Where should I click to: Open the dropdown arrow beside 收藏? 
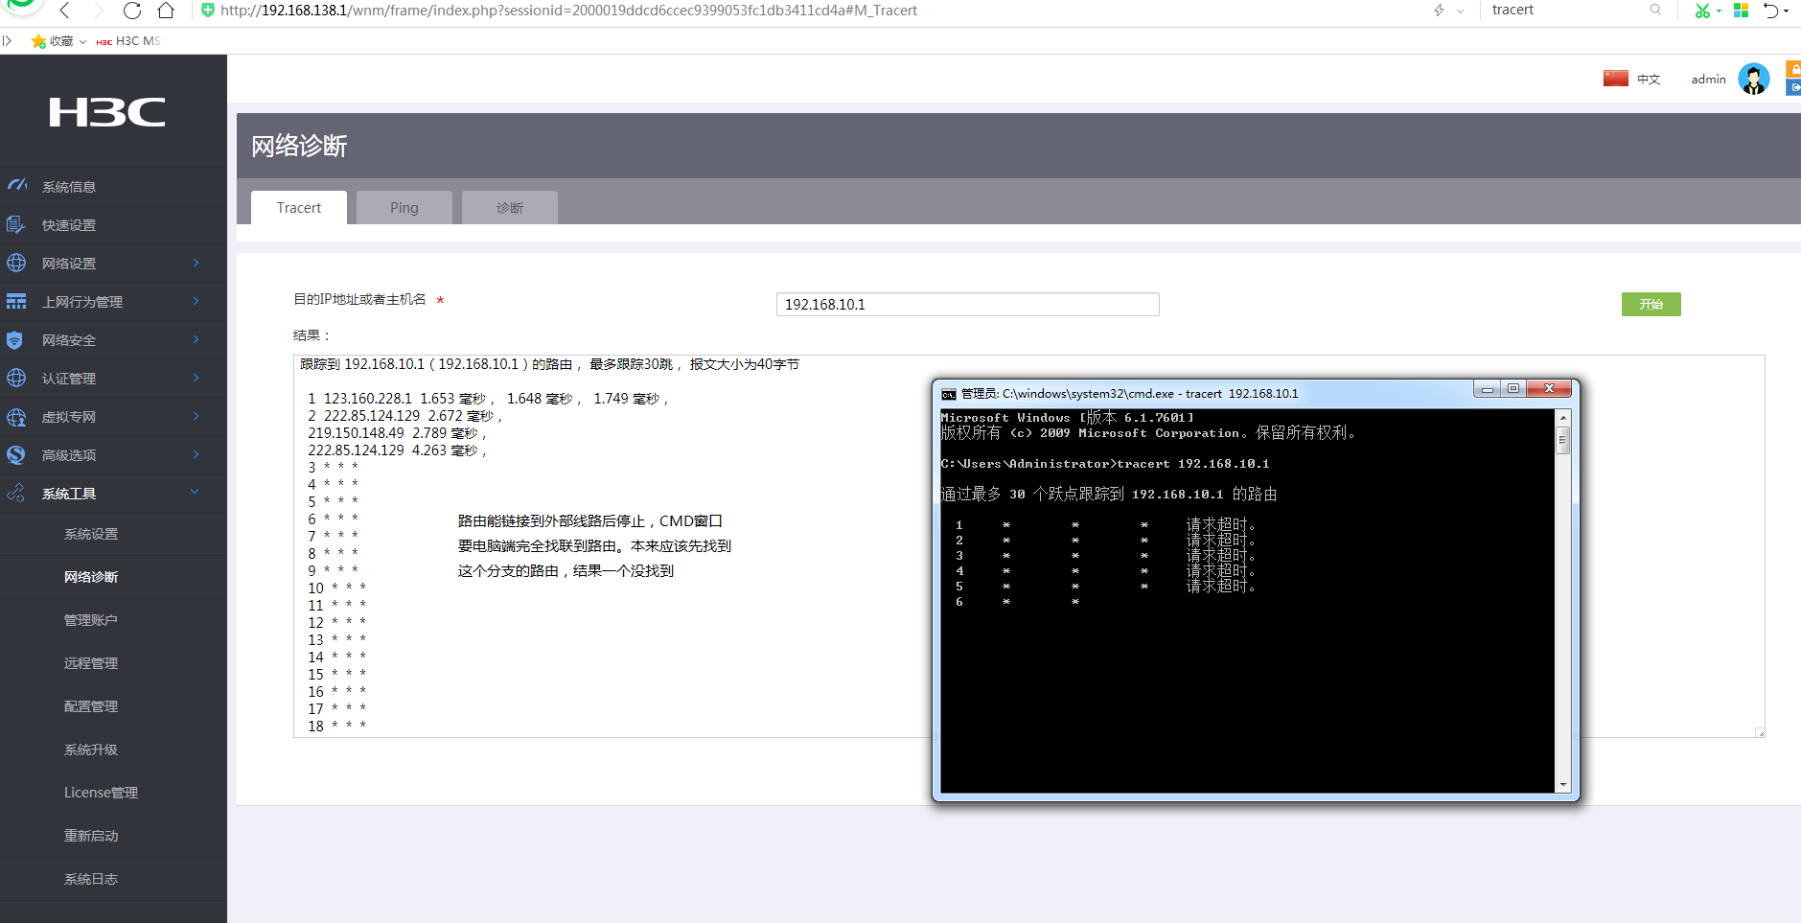pyautogui.click(x=82, y=42)
